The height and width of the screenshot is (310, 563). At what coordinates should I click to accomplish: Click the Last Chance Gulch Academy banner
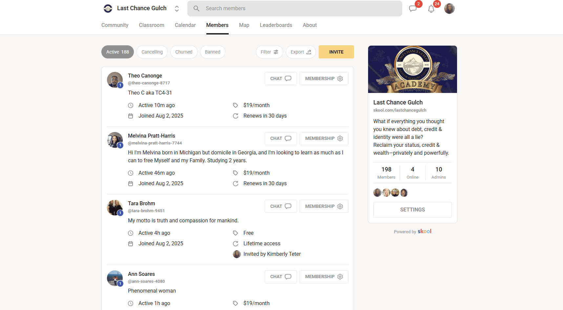412,69
